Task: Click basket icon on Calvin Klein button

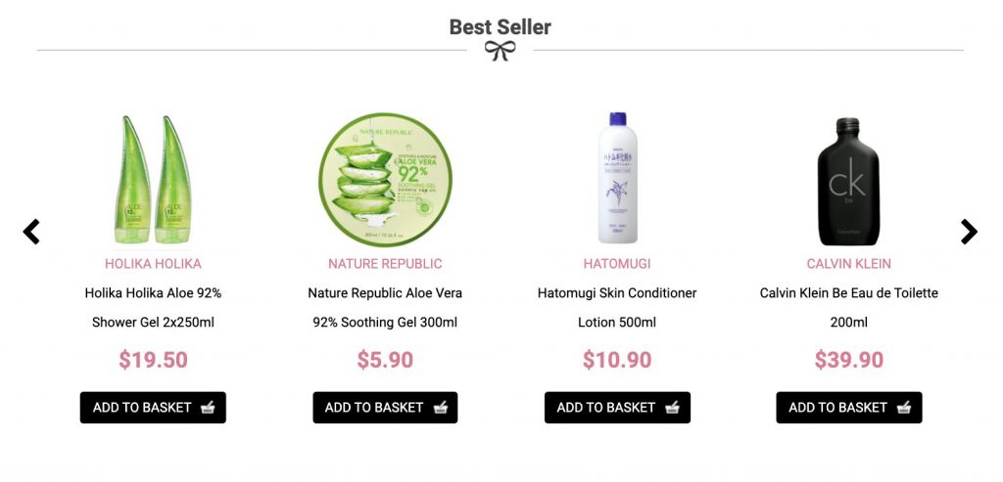Action: point(904,408)
